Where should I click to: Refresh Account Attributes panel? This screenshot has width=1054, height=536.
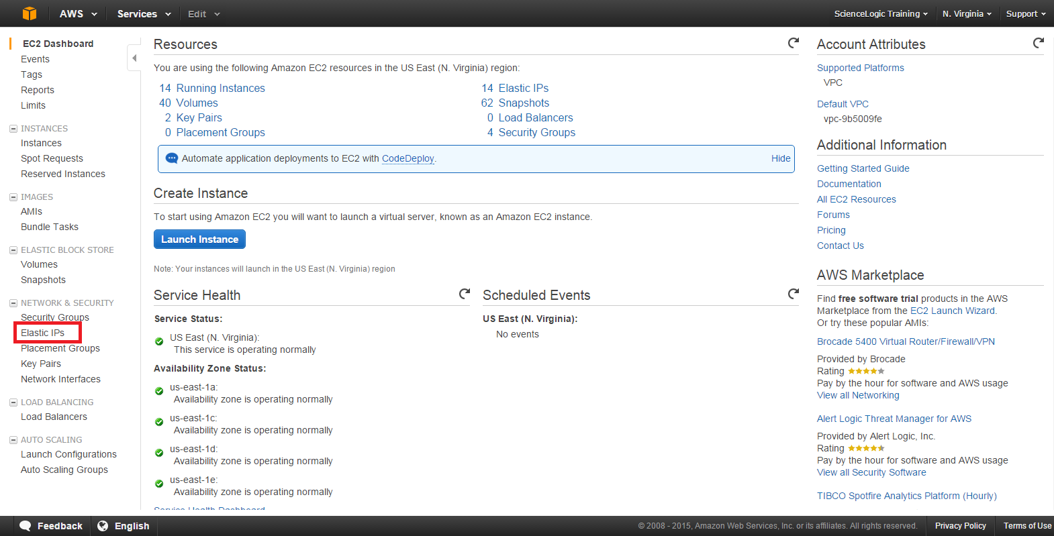pos(1039,43)
